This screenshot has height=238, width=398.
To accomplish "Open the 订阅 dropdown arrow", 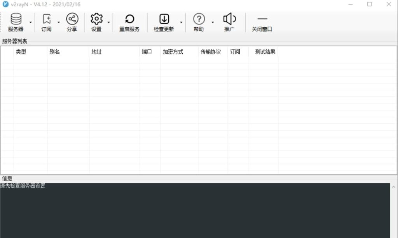I will [x=59, y=23].
